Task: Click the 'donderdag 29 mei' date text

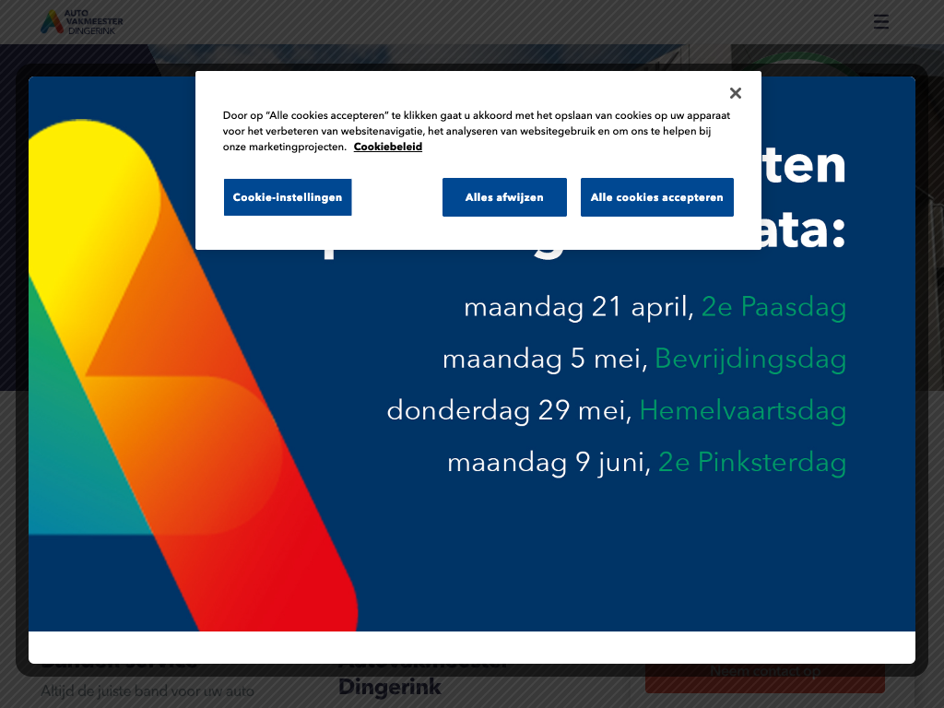Action: (509, 410)
